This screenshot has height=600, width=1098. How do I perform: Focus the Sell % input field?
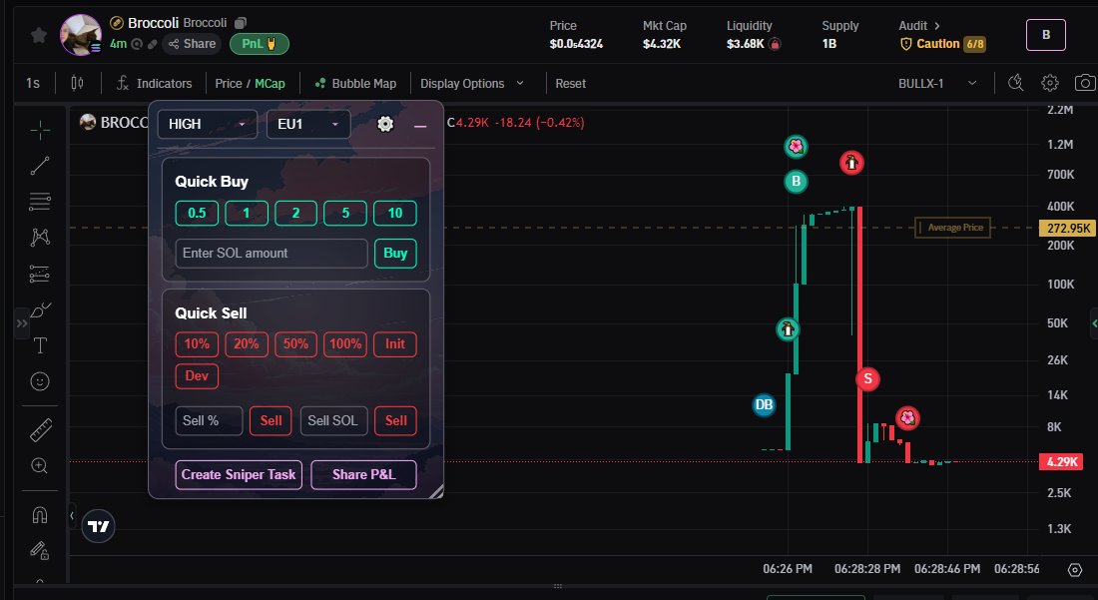click(209, 420)
